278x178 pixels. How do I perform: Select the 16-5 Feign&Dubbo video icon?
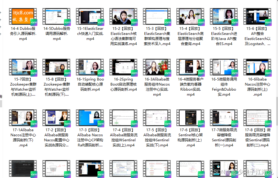tap(224, 67)
